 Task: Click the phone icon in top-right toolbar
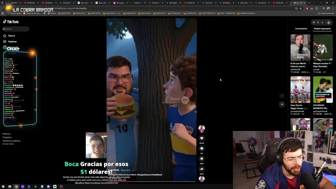coord(318,23)
